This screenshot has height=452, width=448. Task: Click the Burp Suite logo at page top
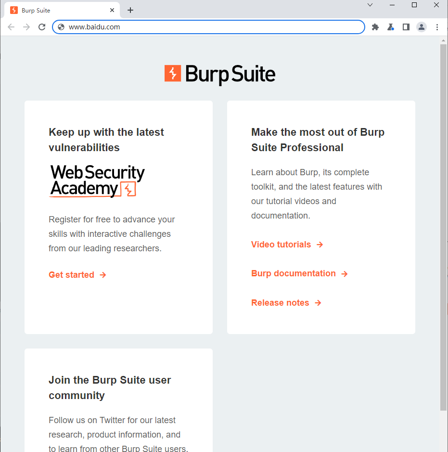pos(220,74)
